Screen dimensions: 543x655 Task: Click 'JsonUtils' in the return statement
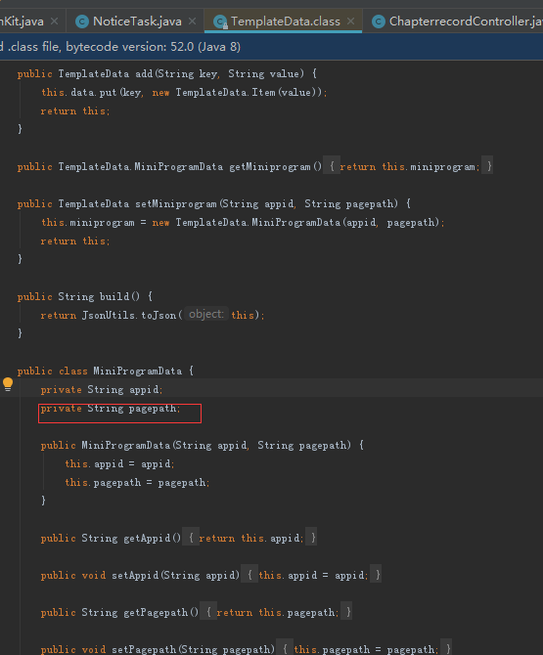click(x=109, y=315)
